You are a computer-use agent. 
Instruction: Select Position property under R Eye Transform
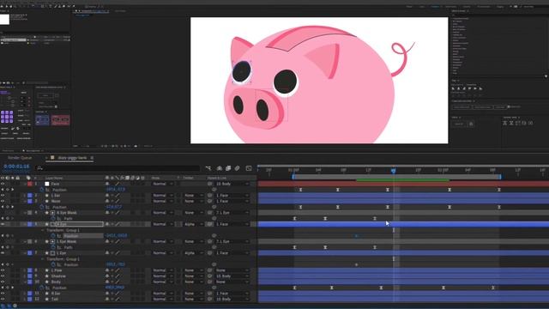click(71, 236)
